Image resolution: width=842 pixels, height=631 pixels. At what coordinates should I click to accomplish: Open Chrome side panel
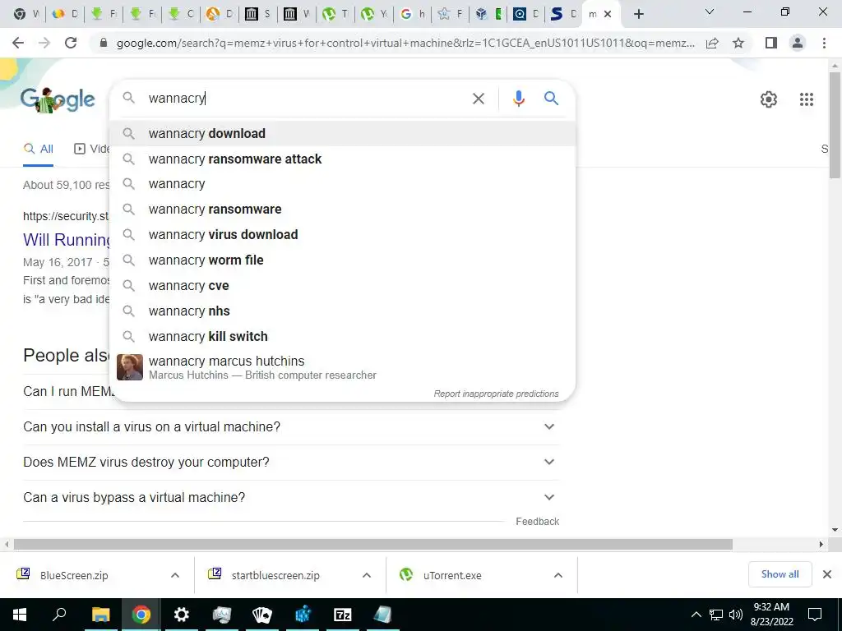coord(771,43)
